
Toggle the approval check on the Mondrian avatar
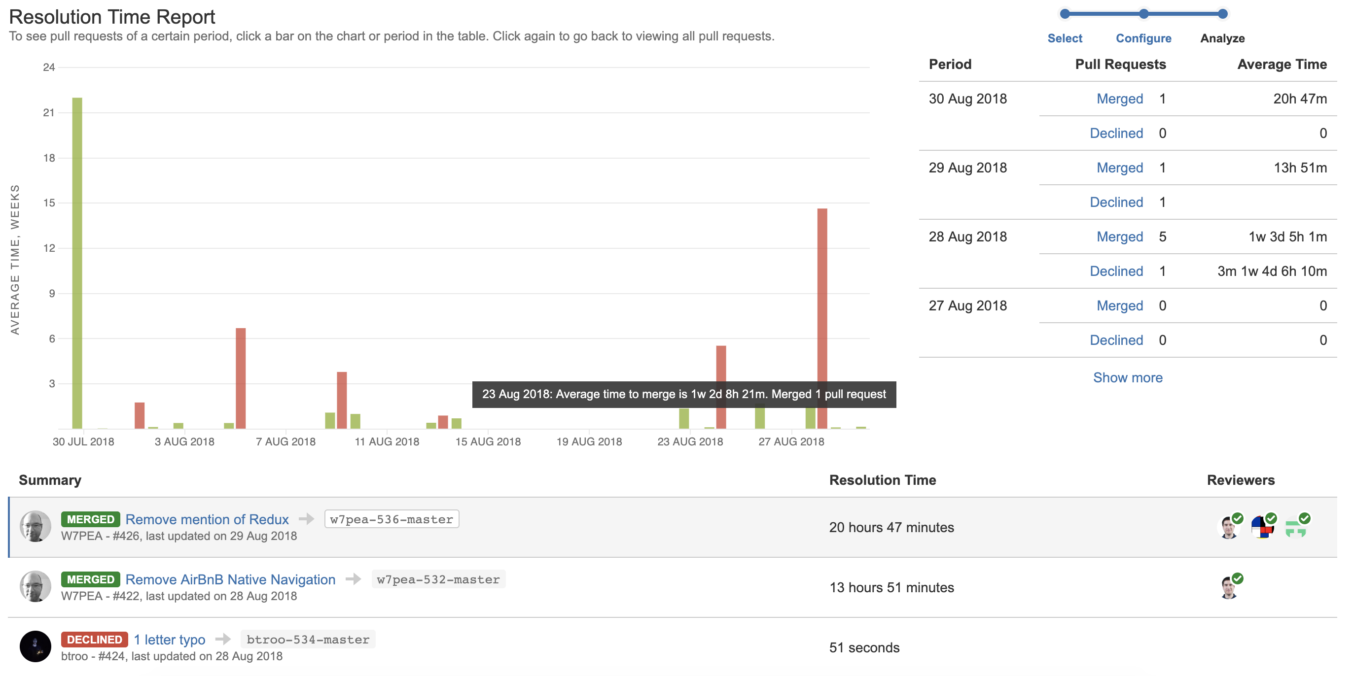pos(1272,518)
